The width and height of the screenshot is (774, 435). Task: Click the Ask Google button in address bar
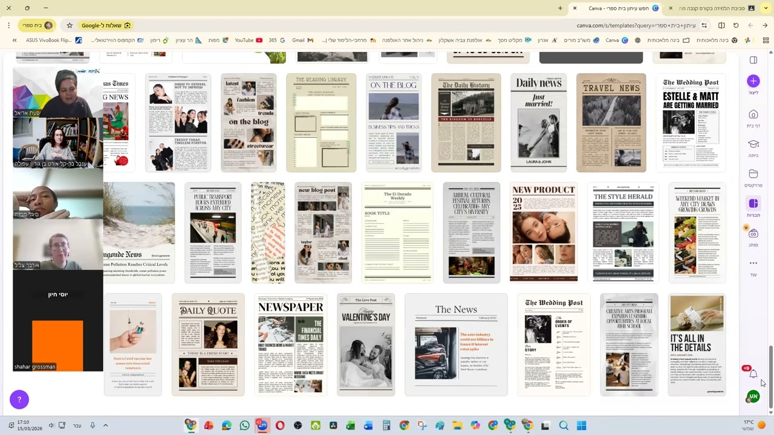(x=106, y=25)
